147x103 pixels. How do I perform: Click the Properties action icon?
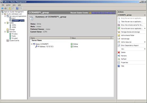pos(119,62)
